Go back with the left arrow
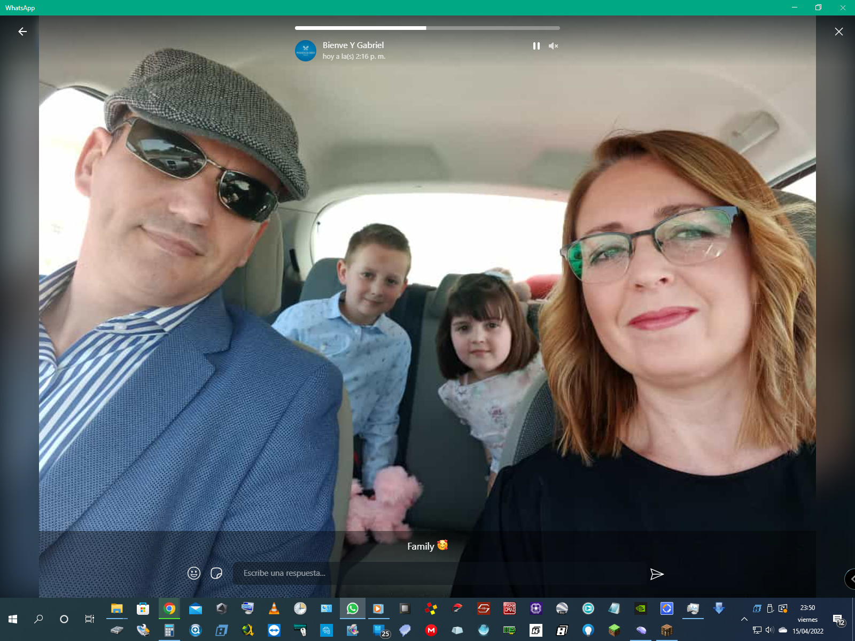This screenshot has width=855, height=641. coord(22,32)
